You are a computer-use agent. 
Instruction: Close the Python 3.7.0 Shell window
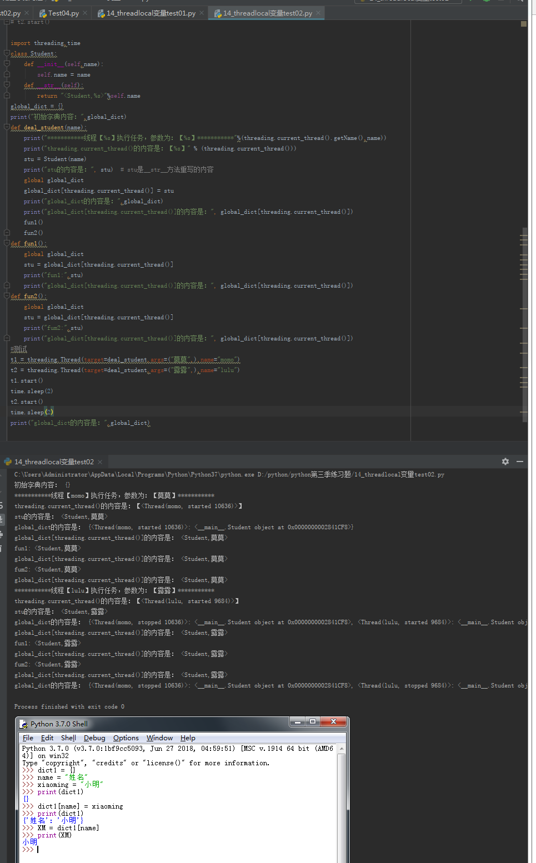(x=333, y=722)
